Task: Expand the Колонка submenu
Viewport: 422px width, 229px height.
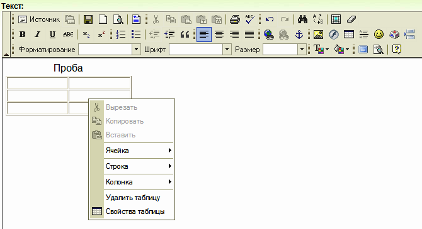Action: click(139, 182)
